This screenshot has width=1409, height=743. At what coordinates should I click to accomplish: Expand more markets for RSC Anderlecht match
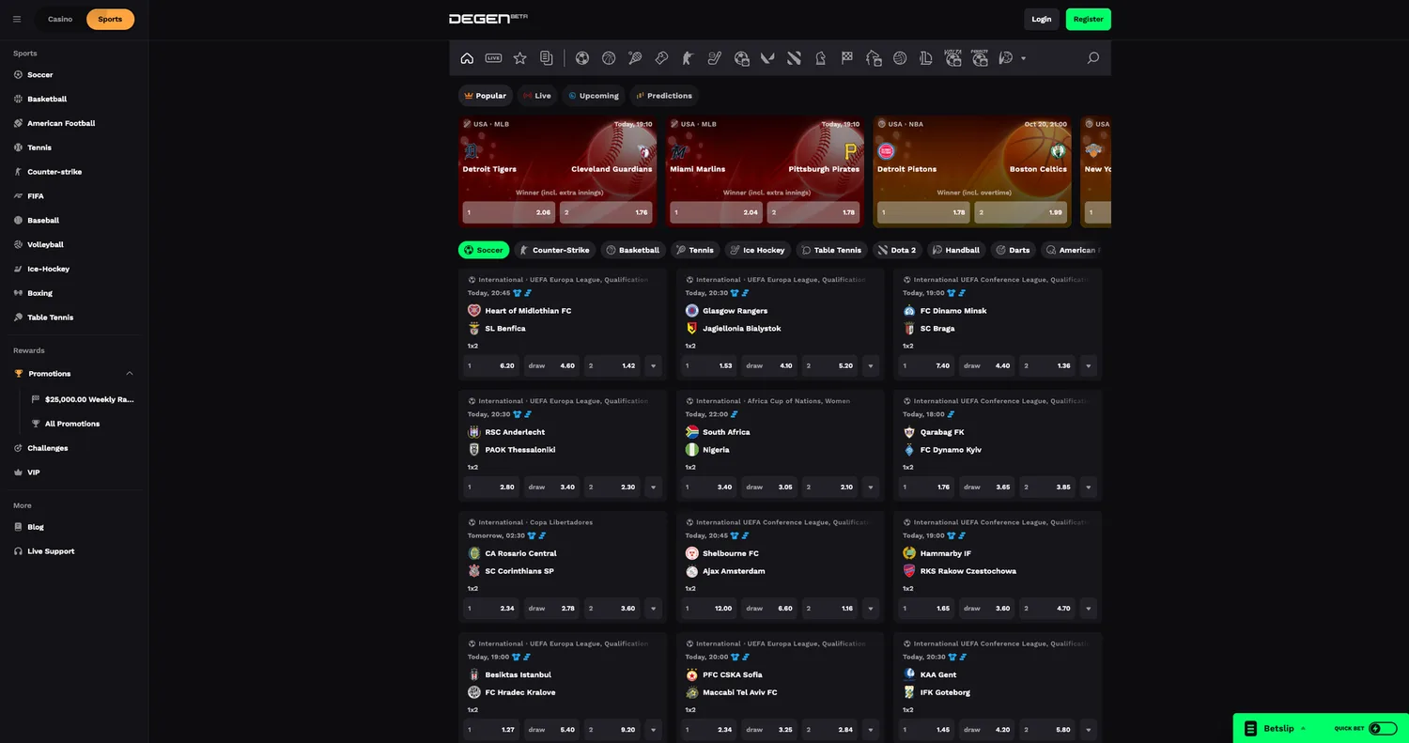[653, 488]
